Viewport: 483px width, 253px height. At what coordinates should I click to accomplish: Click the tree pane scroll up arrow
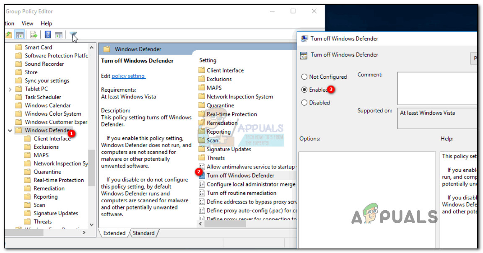tap(91, 47)
